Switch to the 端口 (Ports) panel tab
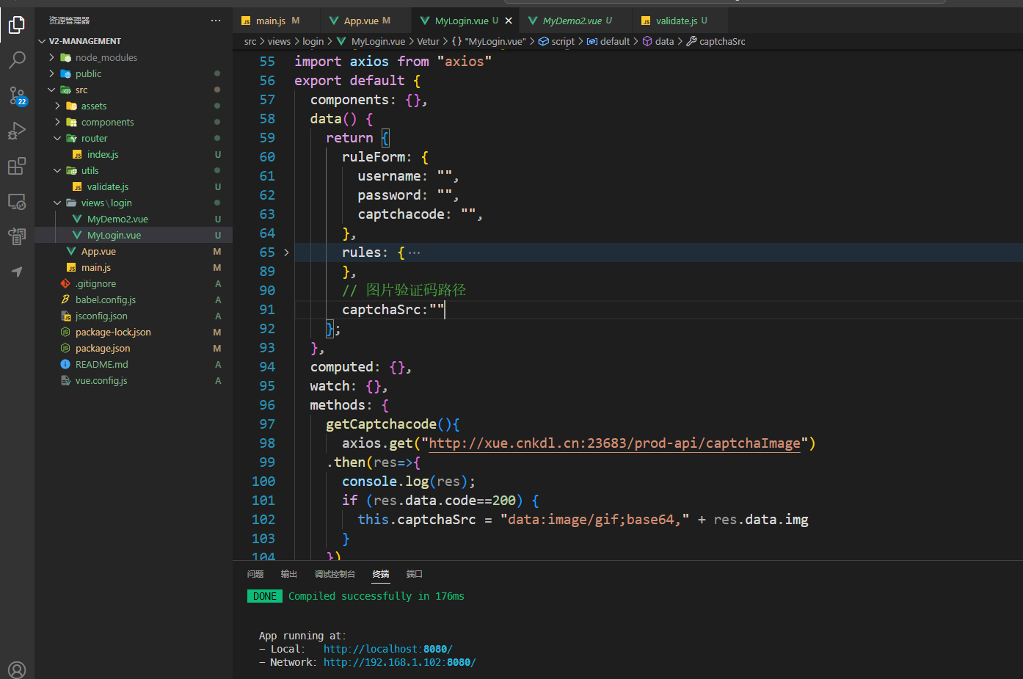Viewport: 1023px width, 679px height. pyautogui.click(x=415, y=574)
